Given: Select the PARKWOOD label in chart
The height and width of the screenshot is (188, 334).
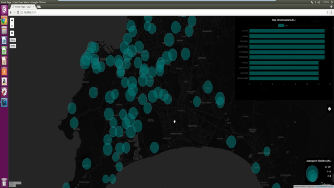Looking at the screenshot, I should pyautogui.click(x=244, y=57).
